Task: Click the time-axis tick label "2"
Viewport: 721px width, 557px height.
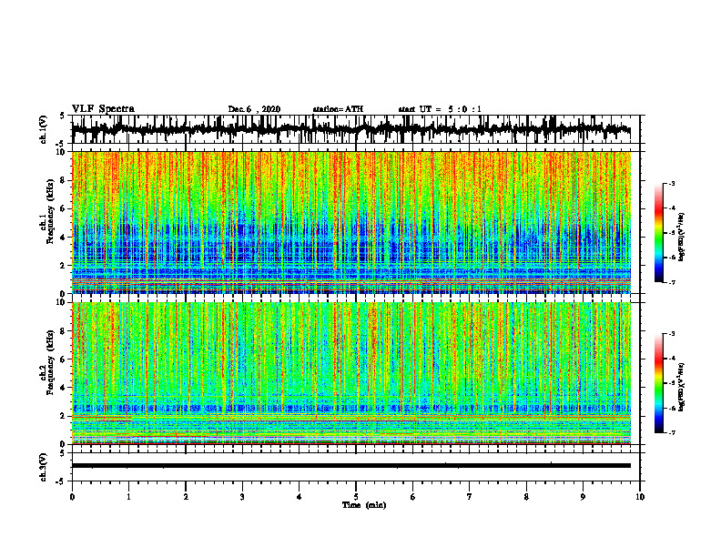Action: [x=186, y=497]
